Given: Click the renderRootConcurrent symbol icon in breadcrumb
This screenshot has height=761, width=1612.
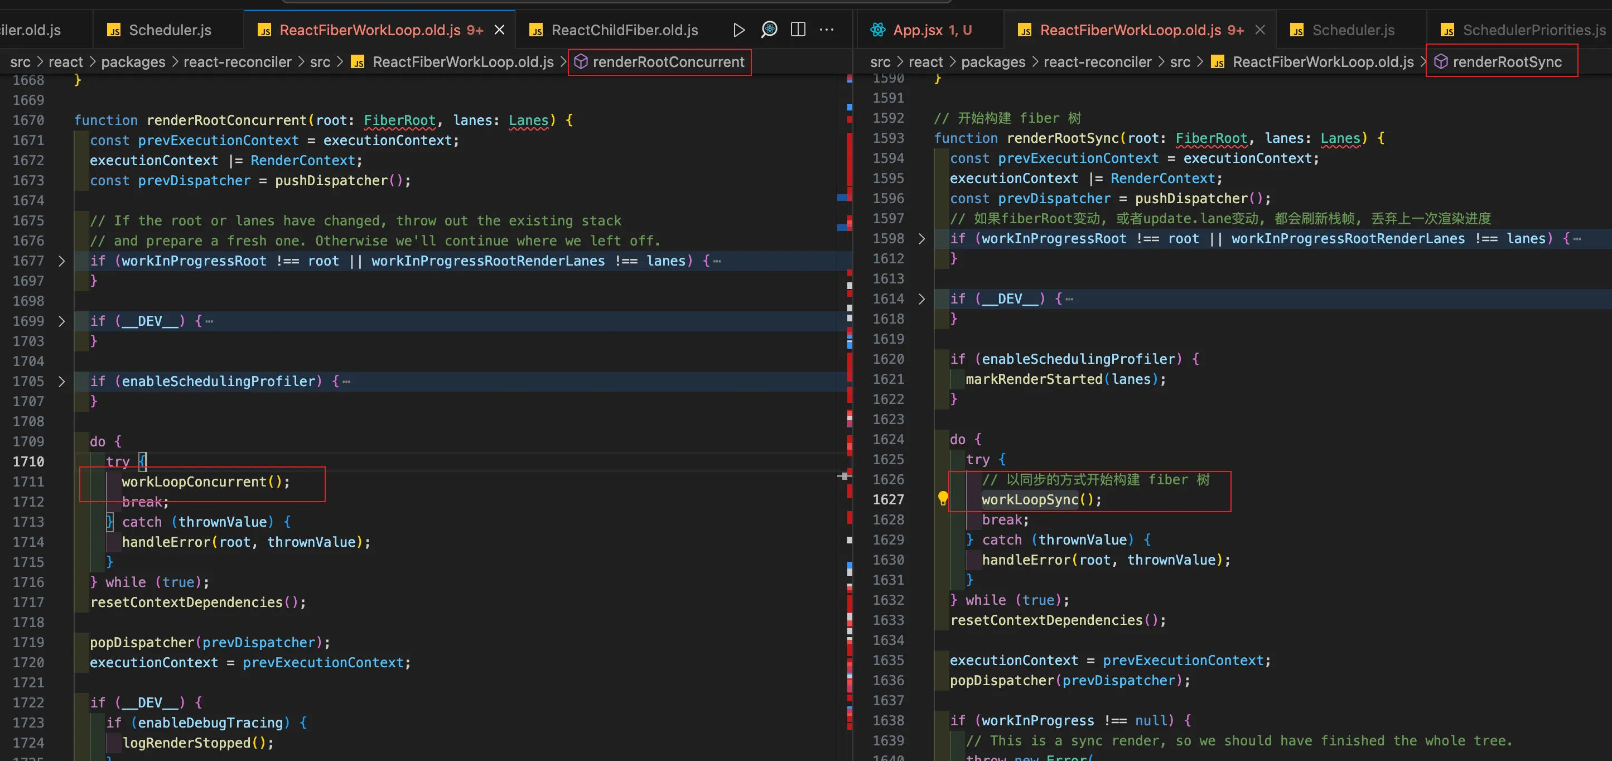Looking at the screenshot, I should click(x=581, y=61).
